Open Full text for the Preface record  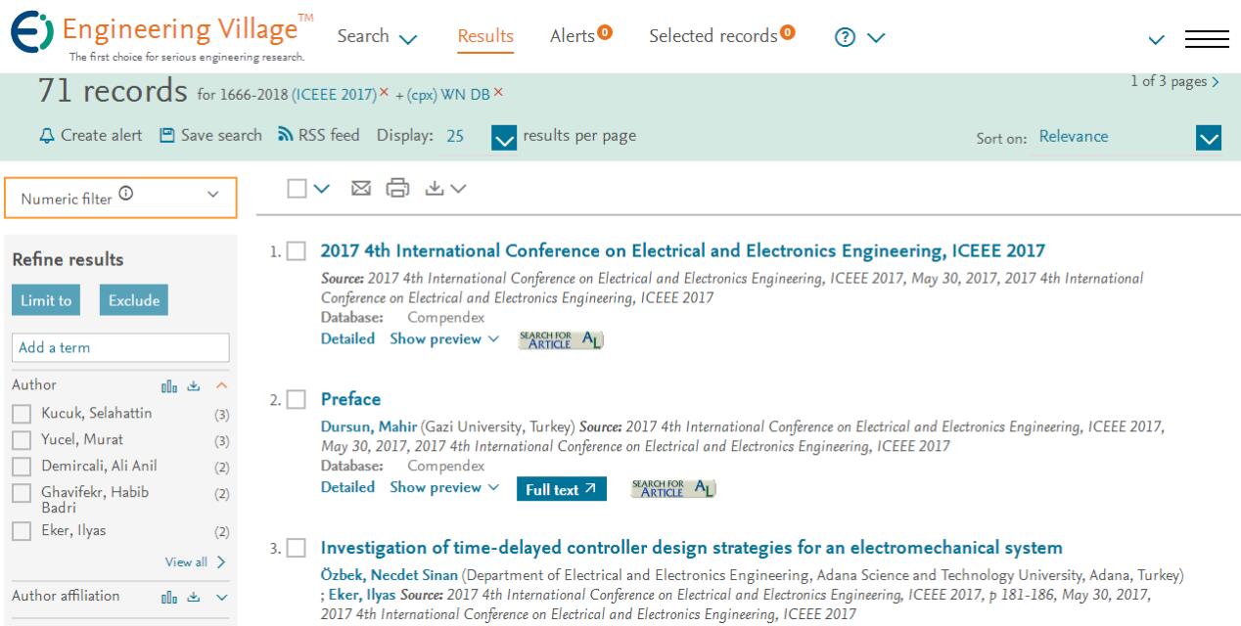click(561, 489)
